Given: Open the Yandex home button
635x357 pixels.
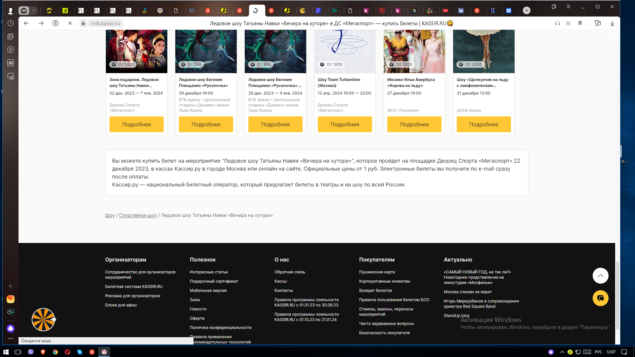Looking at the screenshot, I should point(56,23).
